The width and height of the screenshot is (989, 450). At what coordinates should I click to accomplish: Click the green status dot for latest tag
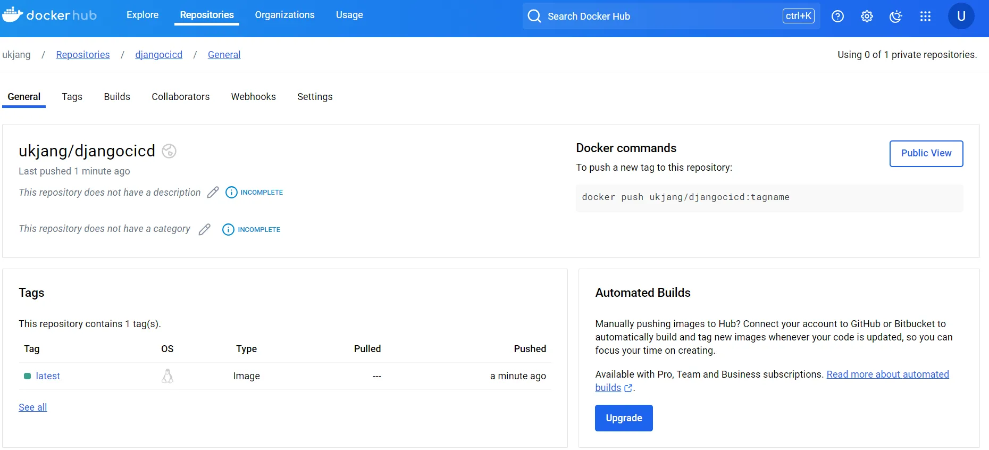[x=27, y=376]
